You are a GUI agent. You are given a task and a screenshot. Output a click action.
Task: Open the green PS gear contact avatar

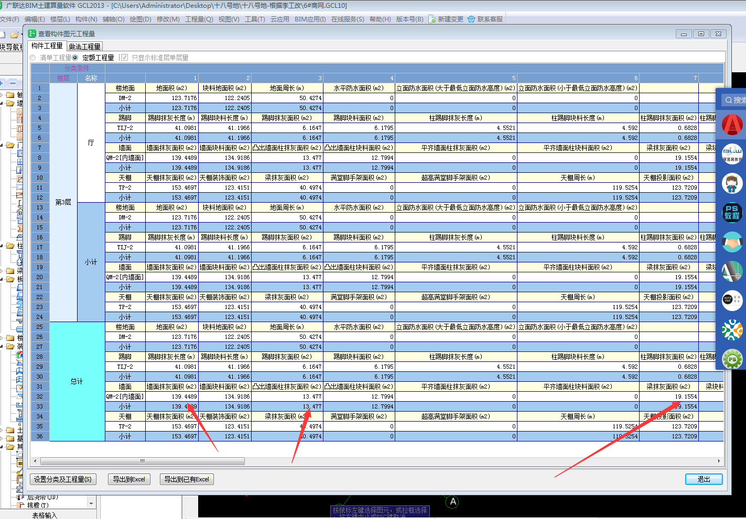pos(732,359)
